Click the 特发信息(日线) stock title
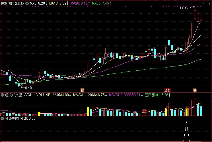The image size is (212, 142). [12, 3]
